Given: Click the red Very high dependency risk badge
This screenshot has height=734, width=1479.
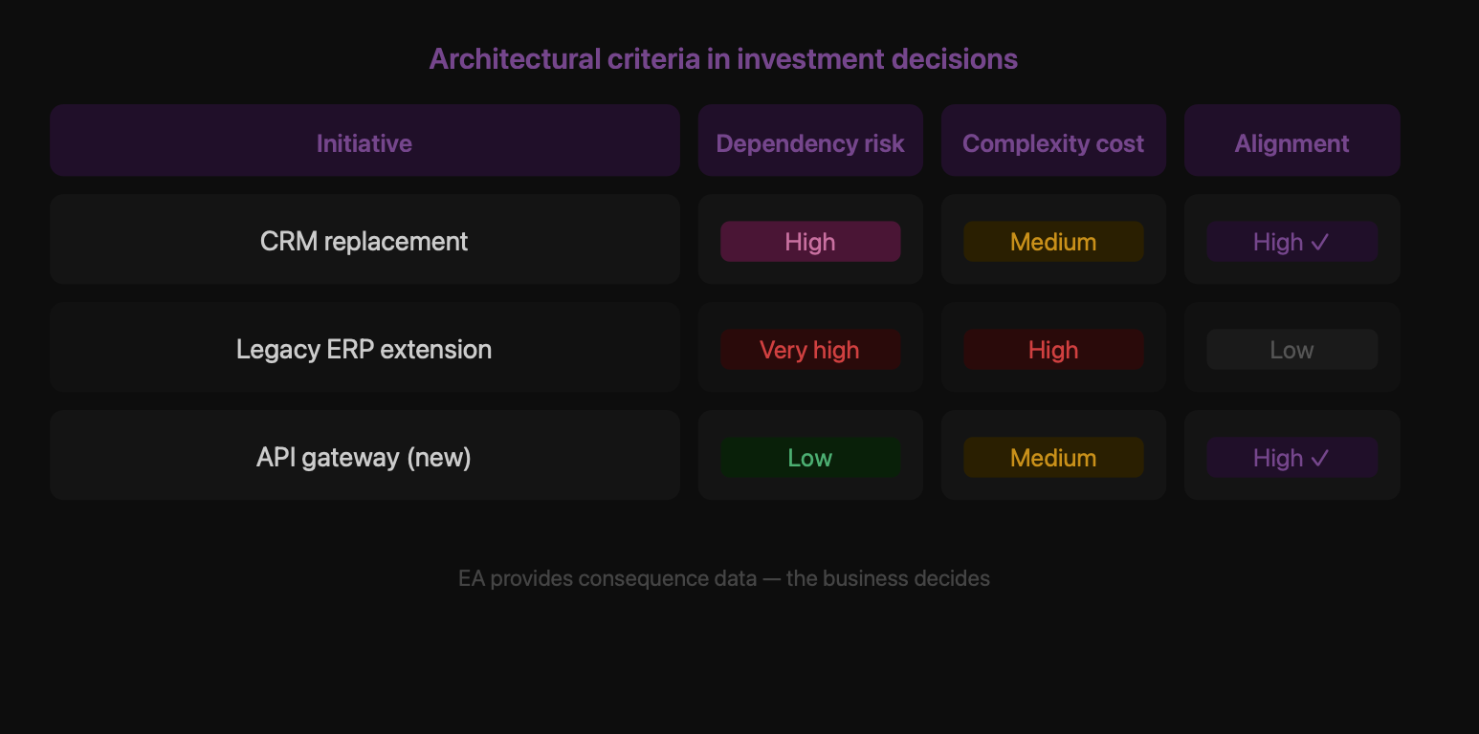Looking at the screenshot, I should tap(810, 350).
